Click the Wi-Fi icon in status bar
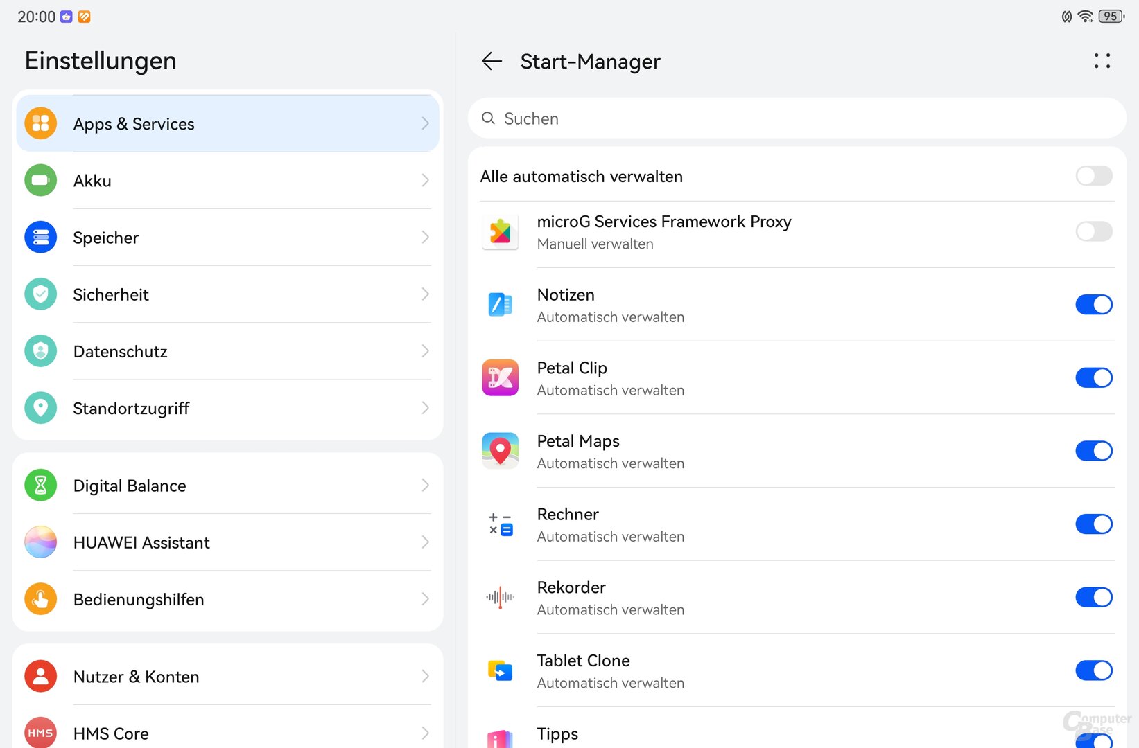 [1086, 16]
